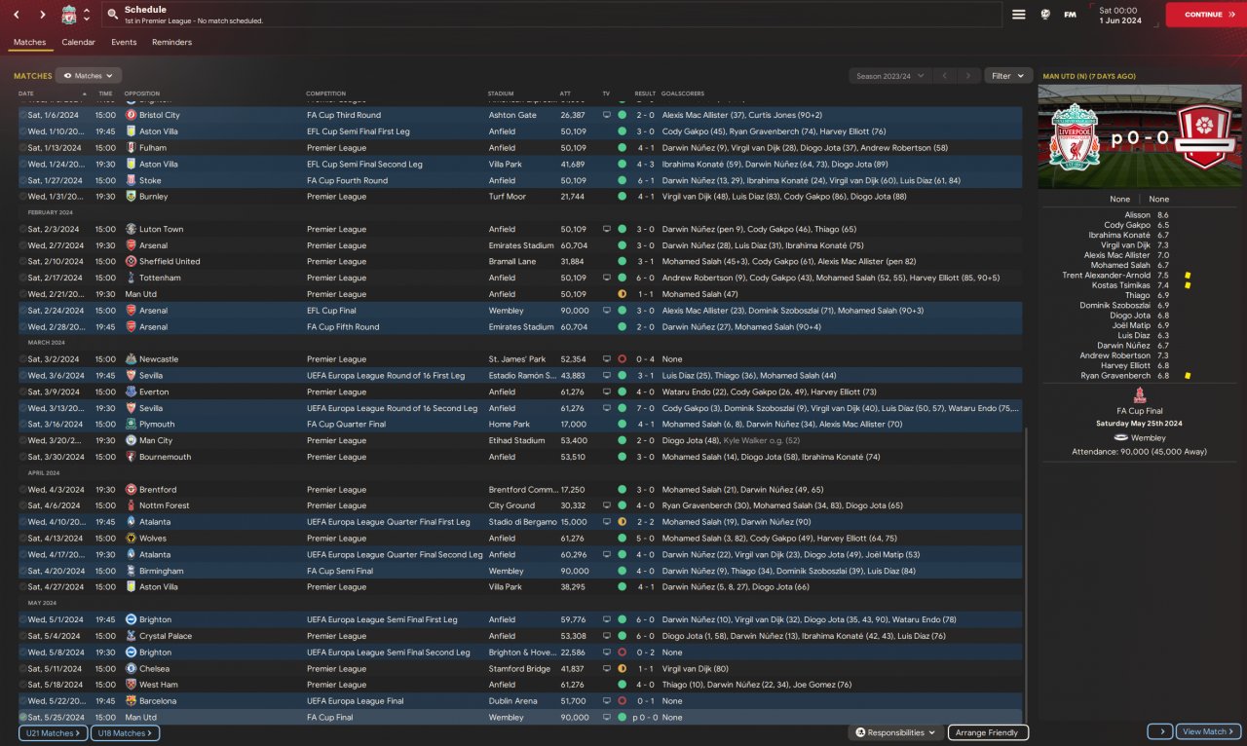Click the Newcastle club badge
This screenshot has height=746, width=1247.
pyautogui.click(x=131, y=359)
